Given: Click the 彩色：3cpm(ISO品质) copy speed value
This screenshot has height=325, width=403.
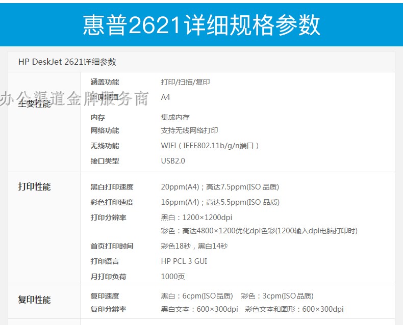Looking at the screenshot, I should pos(278,296).
